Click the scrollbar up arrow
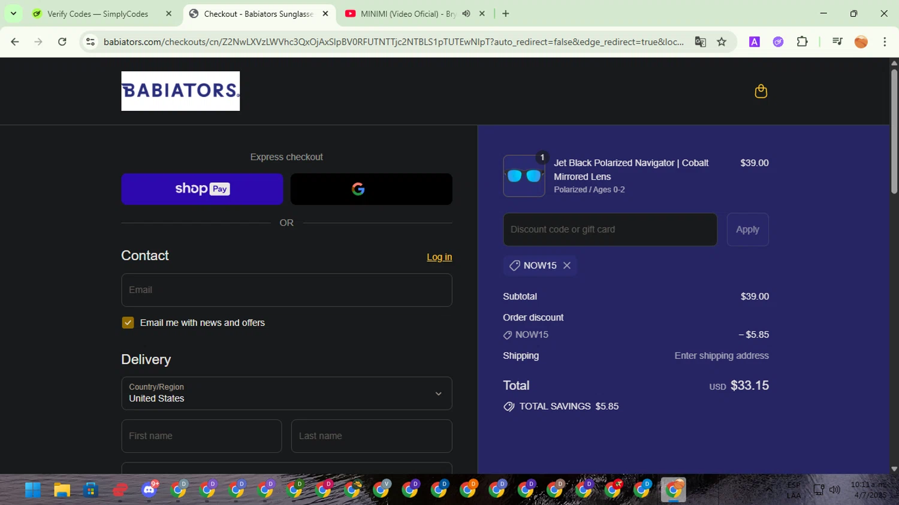The height and width of the screenshot is (505, 899). click(x=894, y=62)
